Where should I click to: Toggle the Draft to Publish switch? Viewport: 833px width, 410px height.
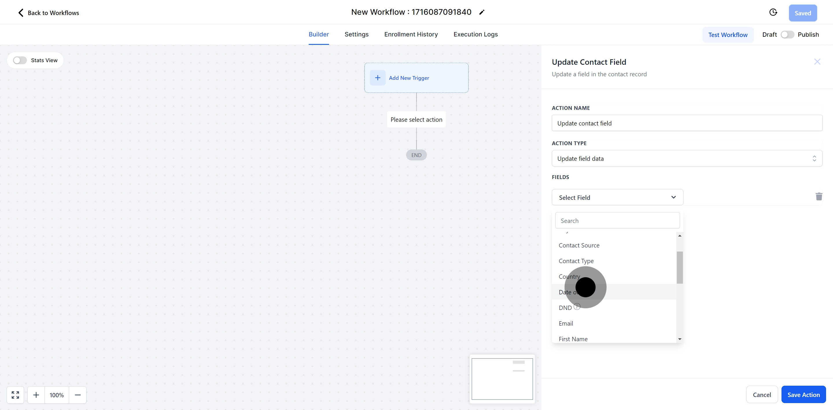[x=787, y=35]
